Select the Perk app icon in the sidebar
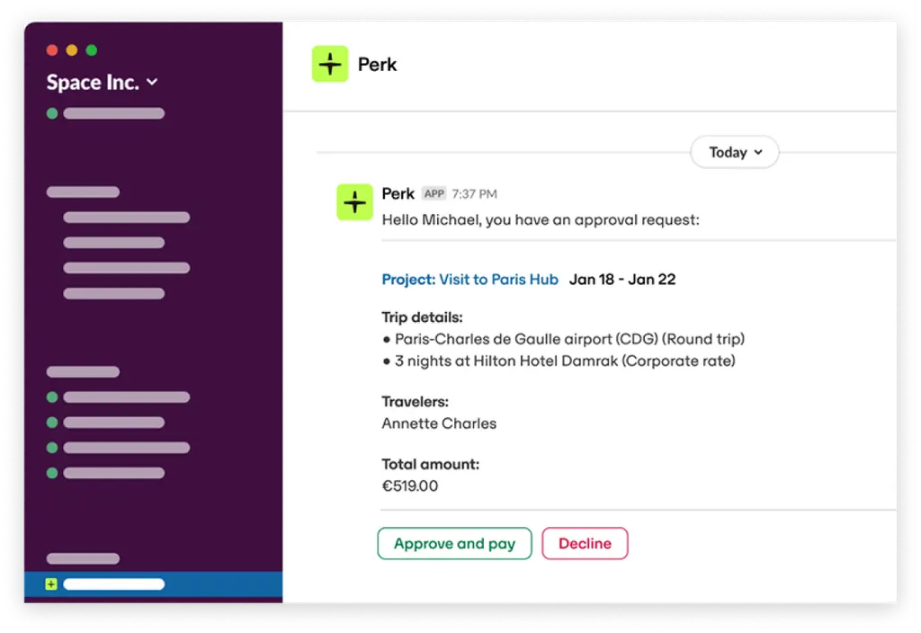Screen dimensions: 921x633 [51, 584]
